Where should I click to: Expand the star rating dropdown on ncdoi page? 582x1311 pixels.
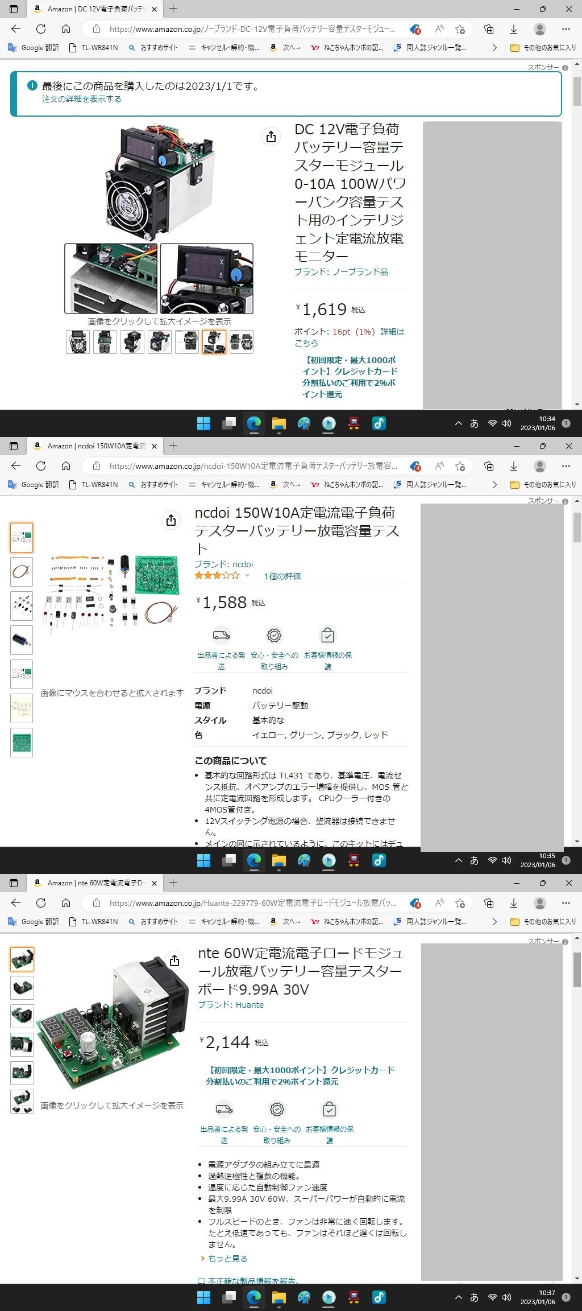(x=247, y=576)
